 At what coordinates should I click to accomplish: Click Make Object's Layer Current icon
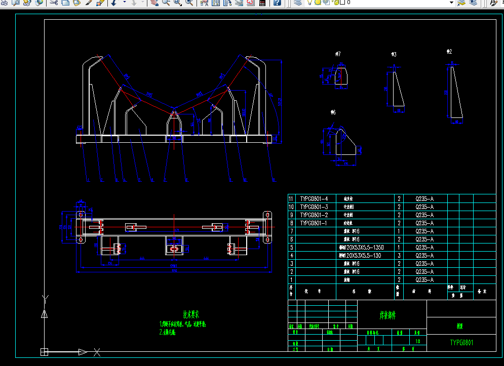[461, 3]
